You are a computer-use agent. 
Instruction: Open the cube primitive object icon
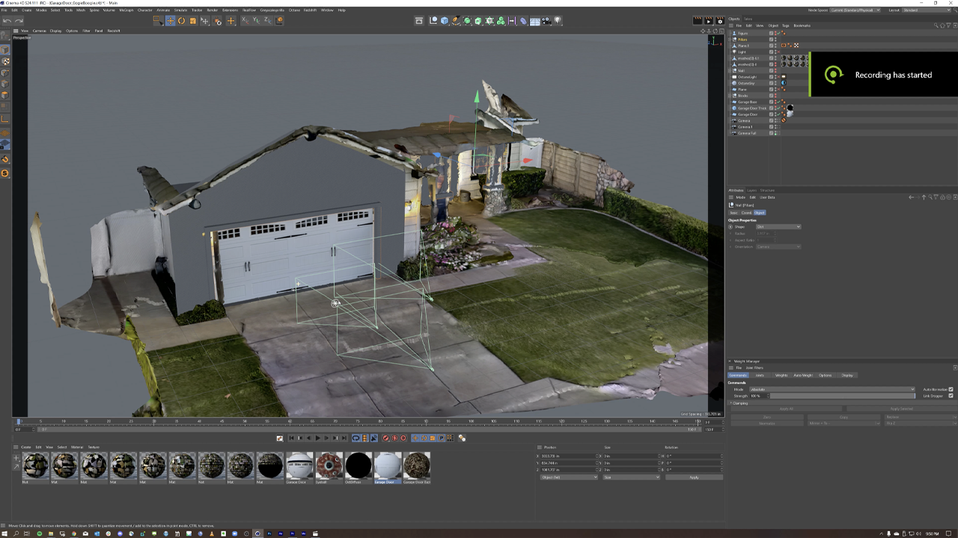pos(445,20)
